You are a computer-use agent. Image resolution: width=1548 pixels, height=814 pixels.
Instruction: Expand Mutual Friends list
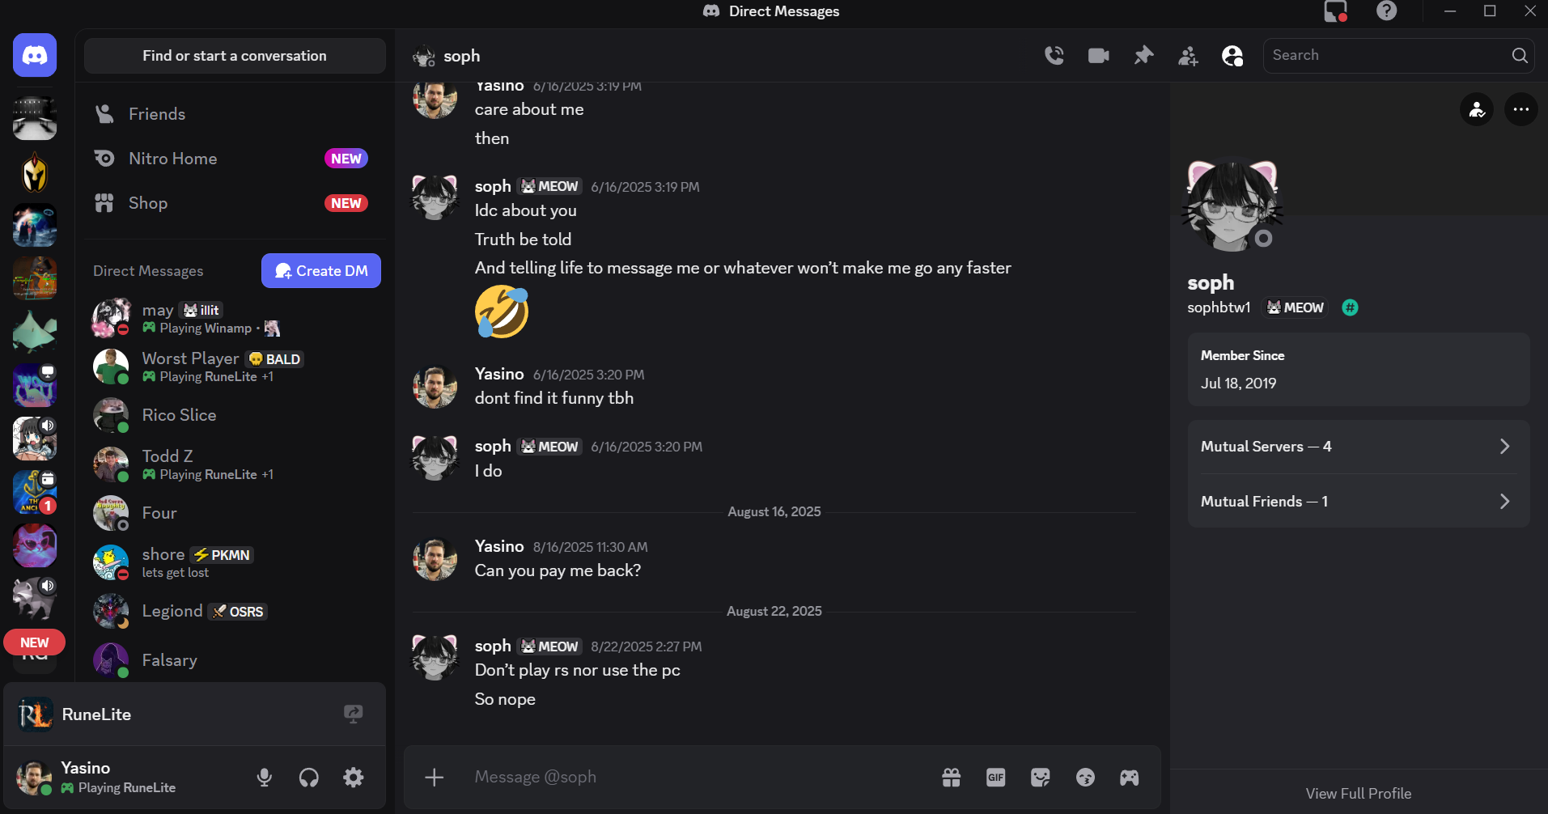coord(1358,502)
